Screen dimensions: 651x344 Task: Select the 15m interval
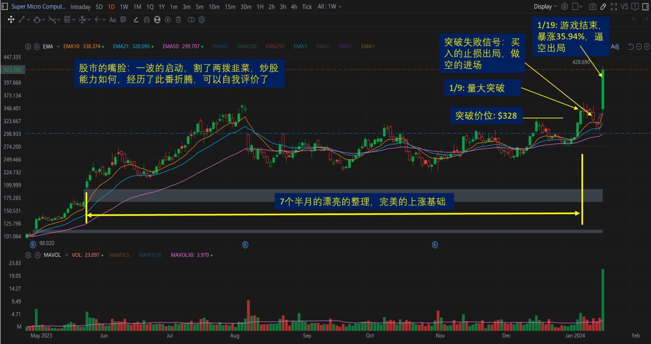[x=230, y=7]
